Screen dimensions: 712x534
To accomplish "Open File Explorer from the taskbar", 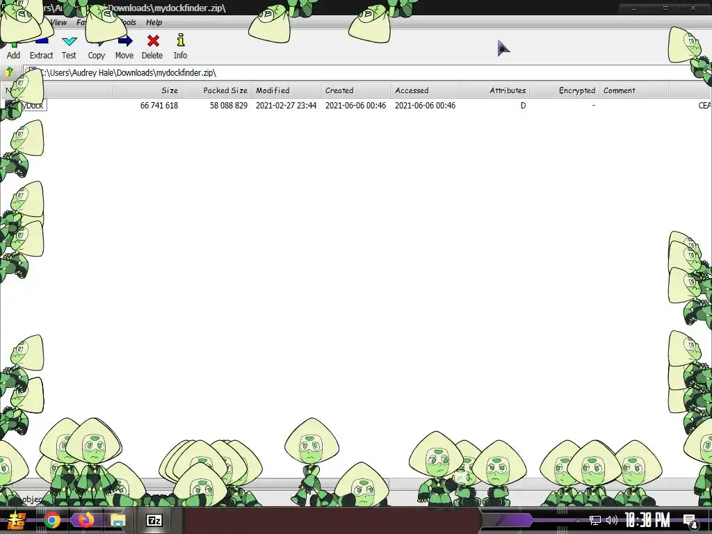I will [x=118, y=520].
